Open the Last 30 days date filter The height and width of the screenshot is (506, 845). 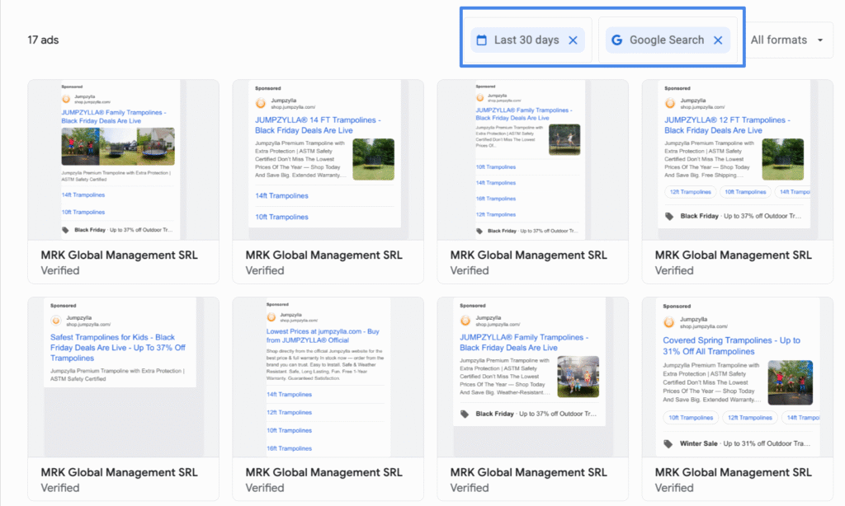point(526,40)
